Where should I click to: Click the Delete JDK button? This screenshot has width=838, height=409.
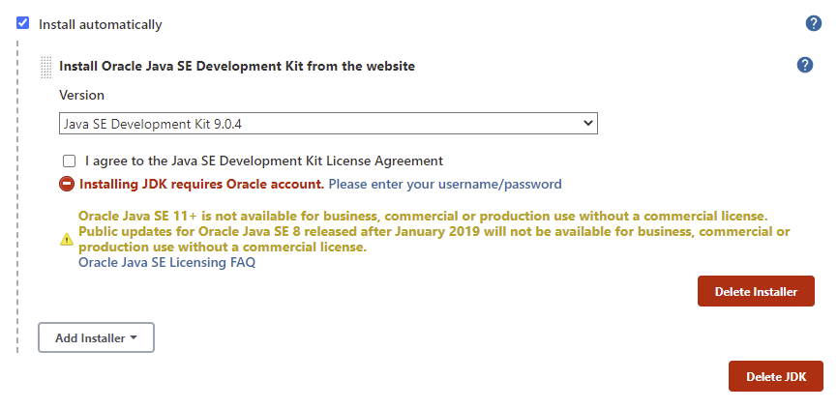coord(776,376)
